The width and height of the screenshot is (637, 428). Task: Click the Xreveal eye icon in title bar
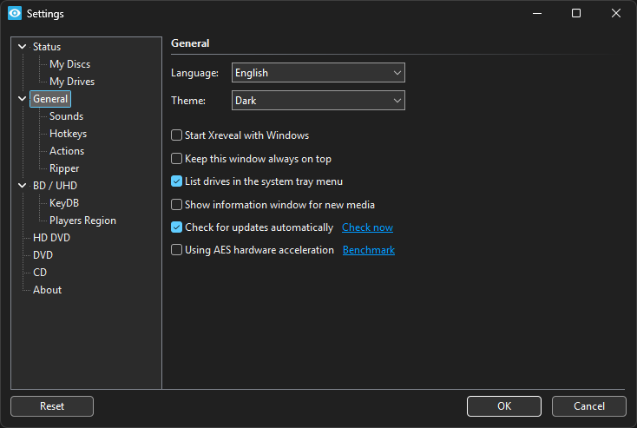tap(14, 14)
